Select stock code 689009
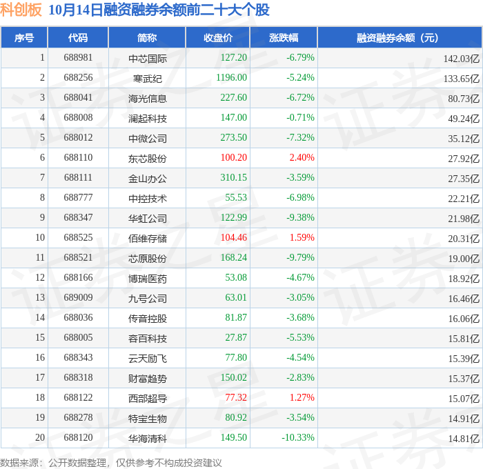 click(x=78, y=298)
